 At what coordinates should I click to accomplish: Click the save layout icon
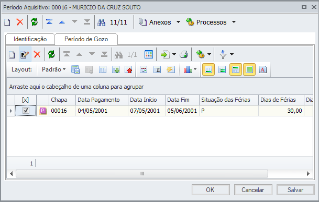point(75,69)
